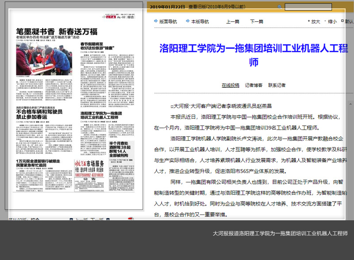
Task: Select 默认 default text size
Action: (349, 21)
